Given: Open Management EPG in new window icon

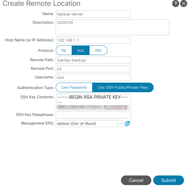Looking at the screenshot, I should (127, 124).
